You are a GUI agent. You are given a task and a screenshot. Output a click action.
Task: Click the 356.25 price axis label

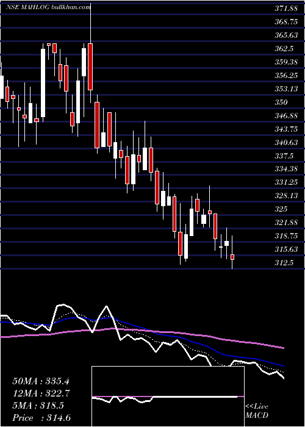(x=286, y=76)
